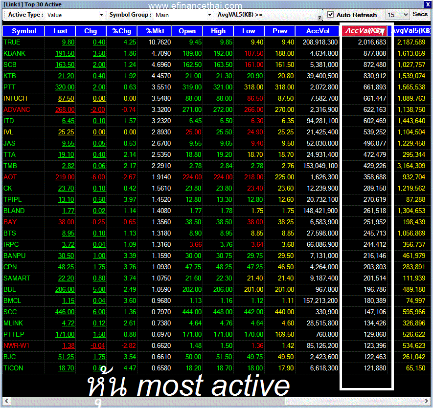Click ADVANC last price 268.00
433x408 pixels.
coord(65,110)
